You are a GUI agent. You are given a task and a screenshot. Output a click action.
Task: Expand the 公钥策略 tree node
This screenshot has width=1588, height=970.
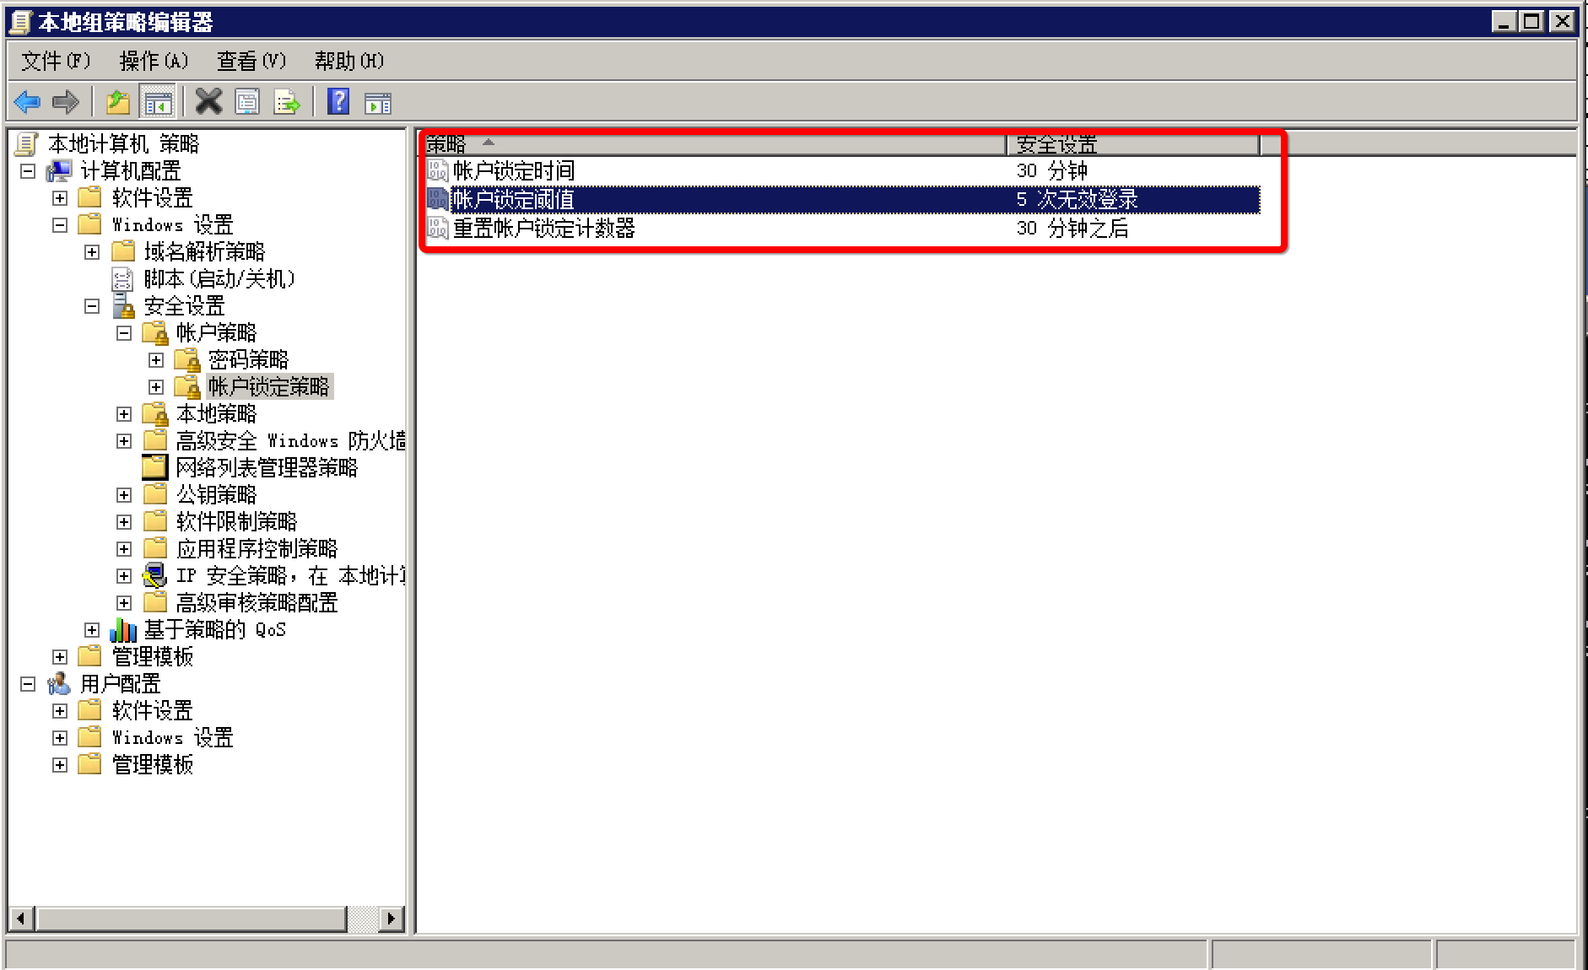[x=124, y=495]
